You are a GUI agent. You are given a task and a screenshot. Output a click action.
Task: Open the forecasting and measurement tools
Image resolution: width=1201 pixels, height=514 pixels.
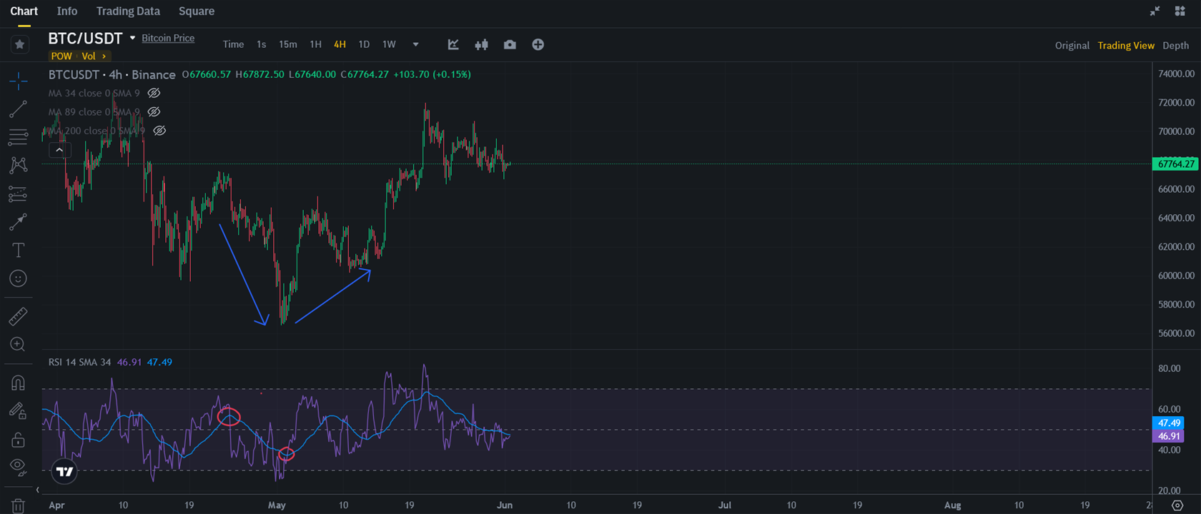click(x=19, y=193)
